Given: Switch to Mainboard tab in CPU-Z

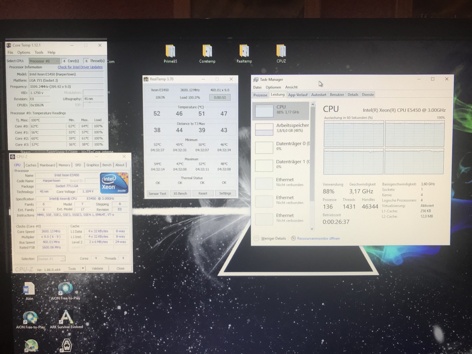Looking at the screenshot, I should pyautogui.click(x=47, y=165).
